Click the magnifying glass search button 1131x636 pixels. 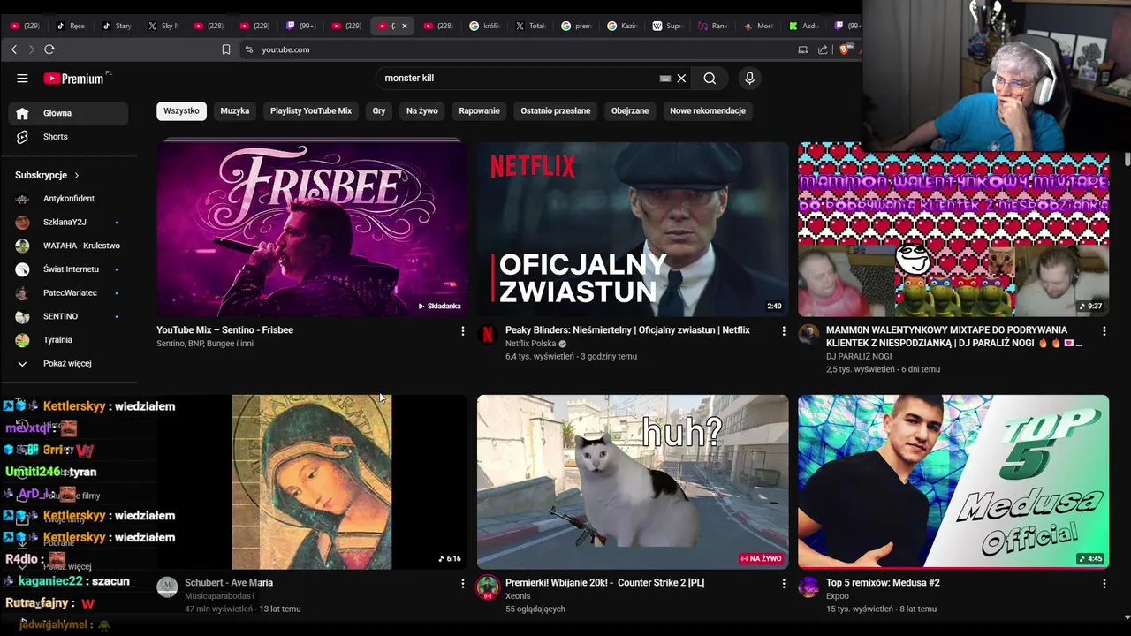pyautogui.click(x=710, y=78)
